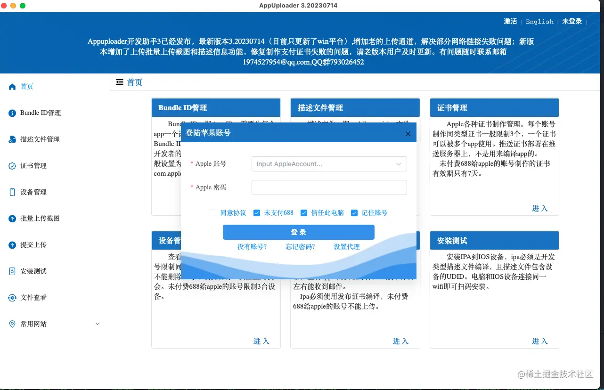Viewport: 604px width, 390px height.
Task: Click the 忘记密码? link
Action: click(x=300, y=247)
